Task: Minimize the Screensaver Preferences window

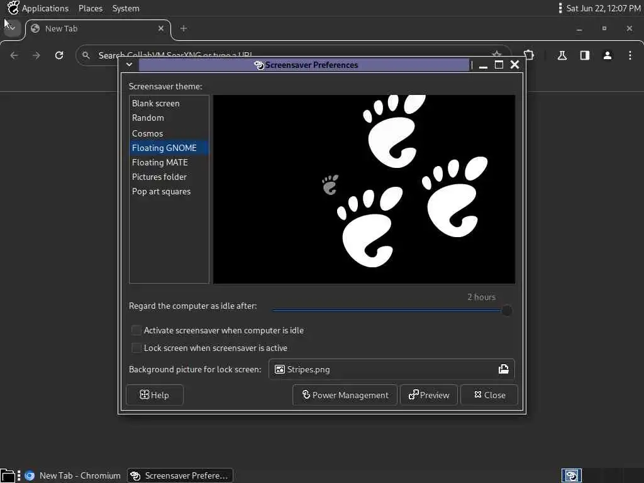Action: coord(484,65)
